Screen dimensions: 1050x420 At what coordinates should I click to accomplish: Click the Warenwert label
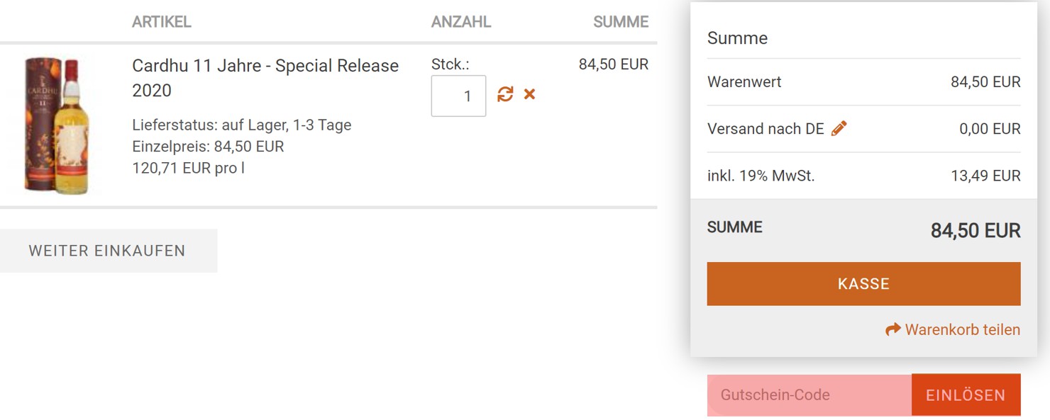point(744,82)
